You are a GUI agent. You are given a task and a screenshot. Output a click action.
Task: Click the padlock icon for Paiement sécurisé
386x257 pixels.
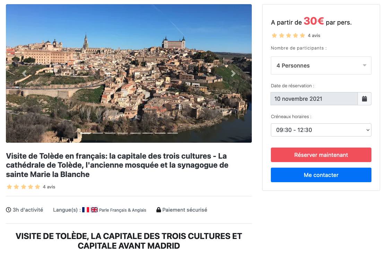(x=159, y=210)
